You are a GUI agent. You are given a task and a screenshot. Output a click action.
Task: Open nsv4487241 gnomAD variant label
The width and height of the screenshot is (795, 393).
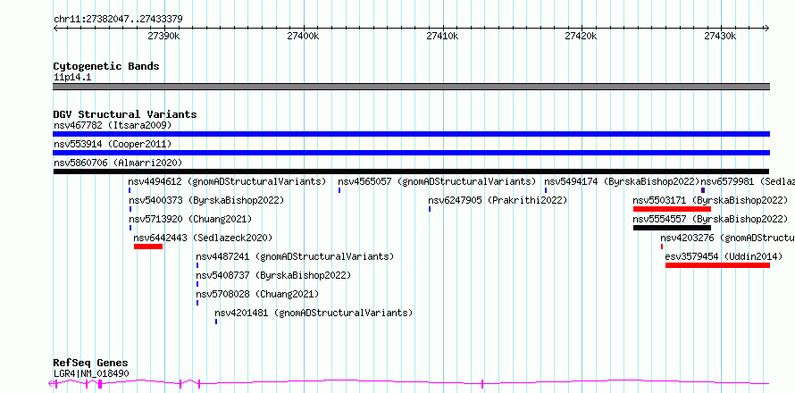295,256
